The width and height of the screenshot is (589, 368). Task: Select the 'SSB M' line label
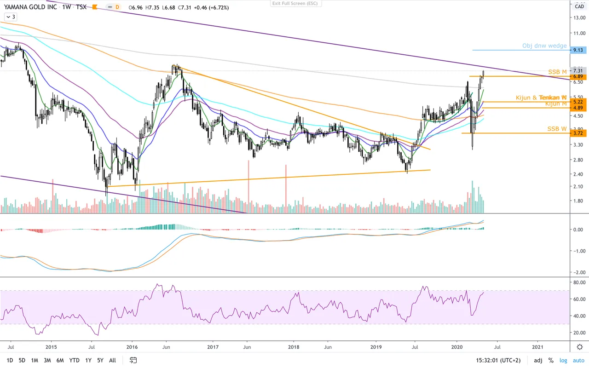[557, 72]
